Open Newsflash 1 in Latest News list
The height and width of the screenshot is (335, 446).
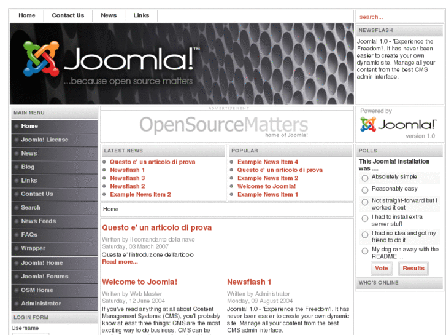click(x=128, y=170)
